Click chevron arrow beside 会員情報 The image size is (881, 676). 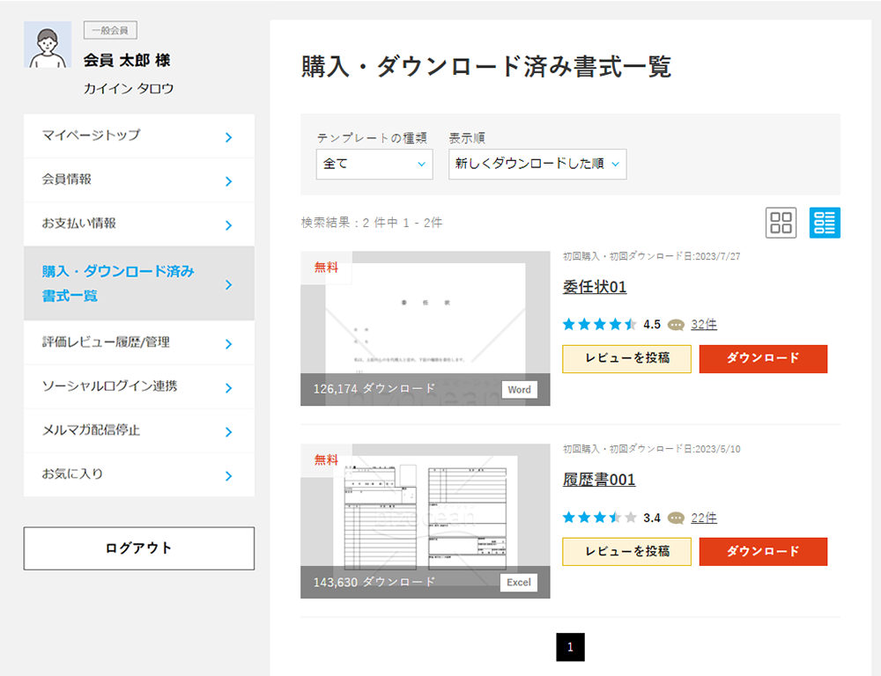click(229, 181)
